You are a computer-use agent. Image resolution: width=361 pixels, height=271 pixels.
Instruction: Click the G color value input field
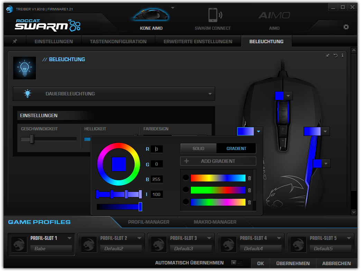157,164
